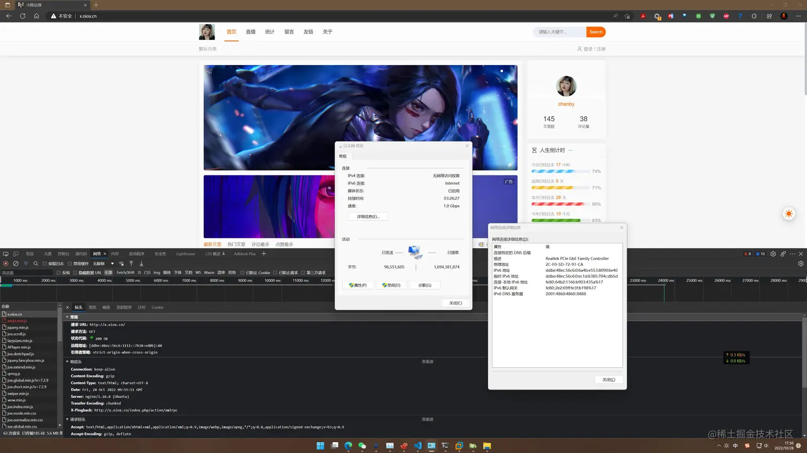
Task: Toggle the site sun theme icon
Action: [789, 214]
